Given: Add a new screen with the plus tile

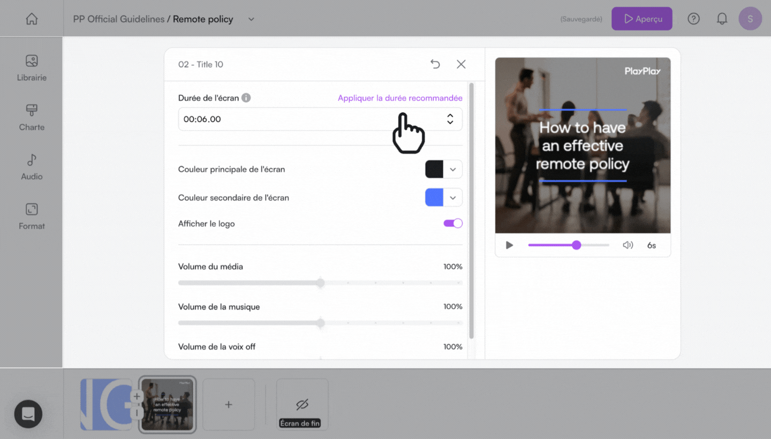Looking at the screenshot, I should pos(229,404).
